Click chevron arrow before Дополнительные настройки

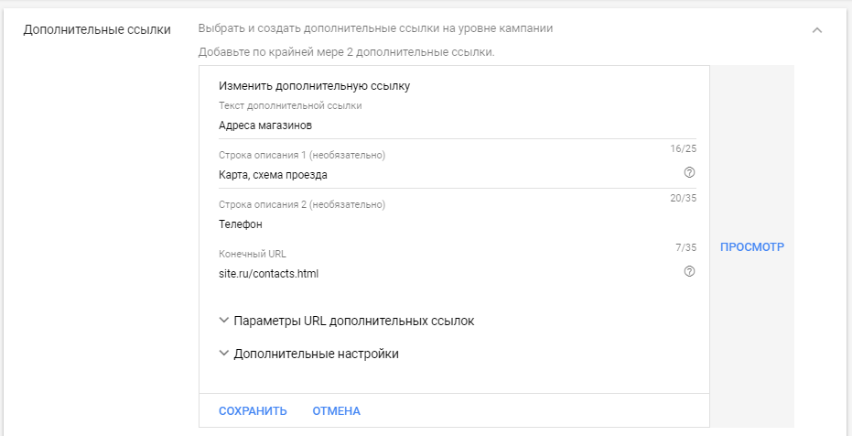click(223, 354)
